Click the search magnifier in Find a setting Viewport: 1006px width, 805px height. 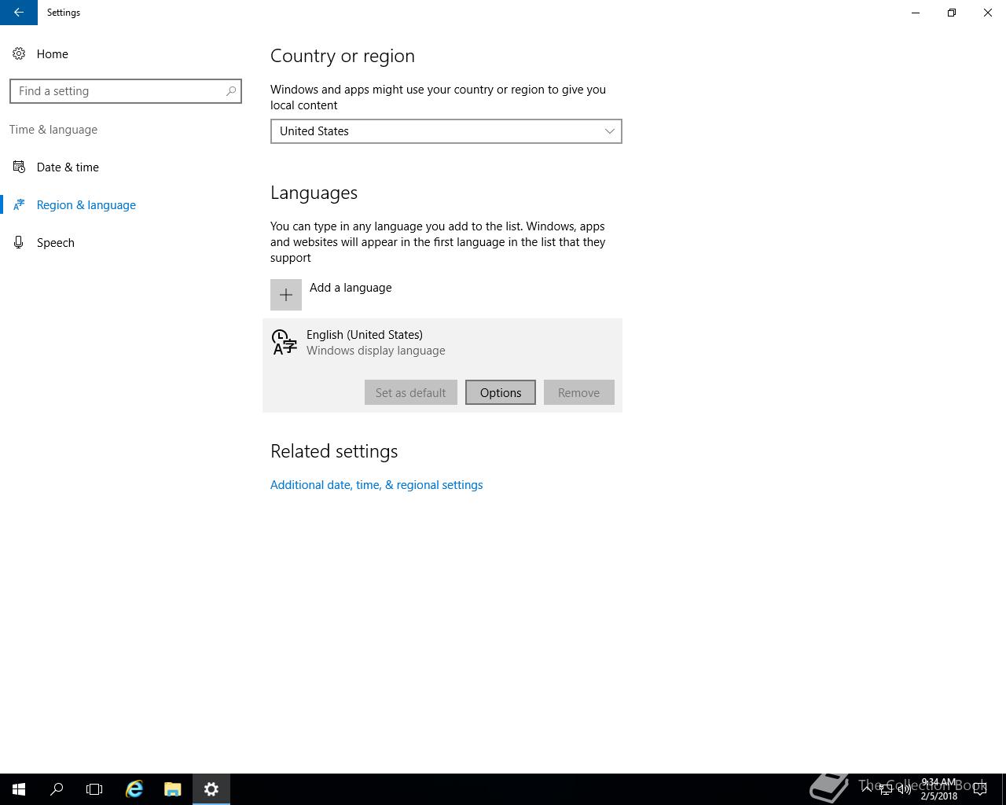(x=231, y=91)
